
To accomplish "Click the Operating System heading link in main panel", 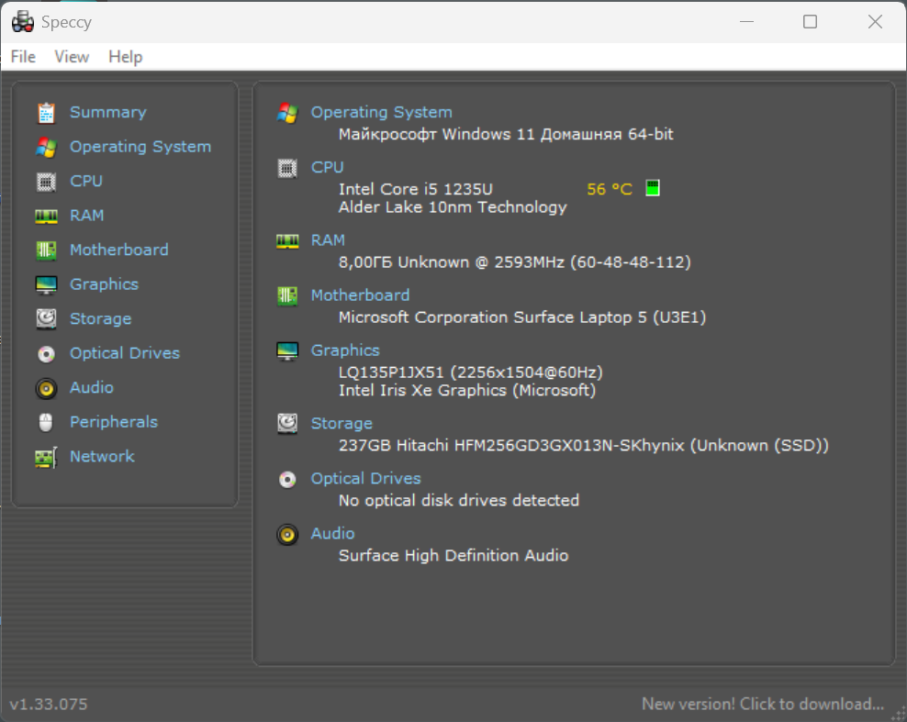I will click(382, 112).
